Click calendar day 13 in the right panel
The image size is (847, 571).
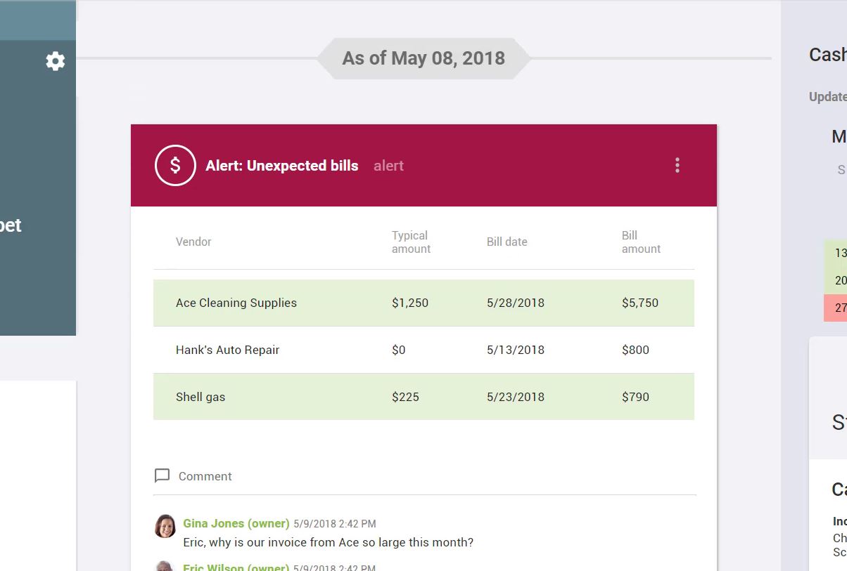coord(841,253)
